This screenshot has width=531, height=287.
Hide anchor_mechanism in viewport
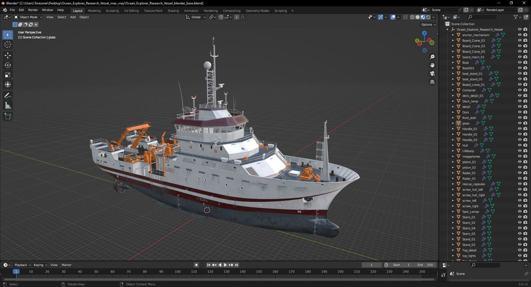pyautogui.click(x=520, y=35)
